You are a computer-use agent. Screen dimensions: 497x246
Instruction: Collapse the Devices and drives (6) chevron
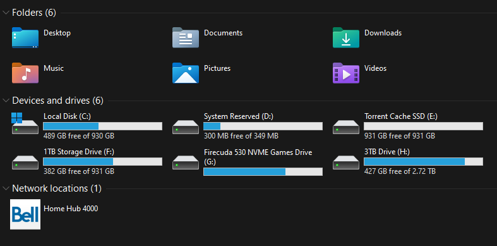point(6,101)
